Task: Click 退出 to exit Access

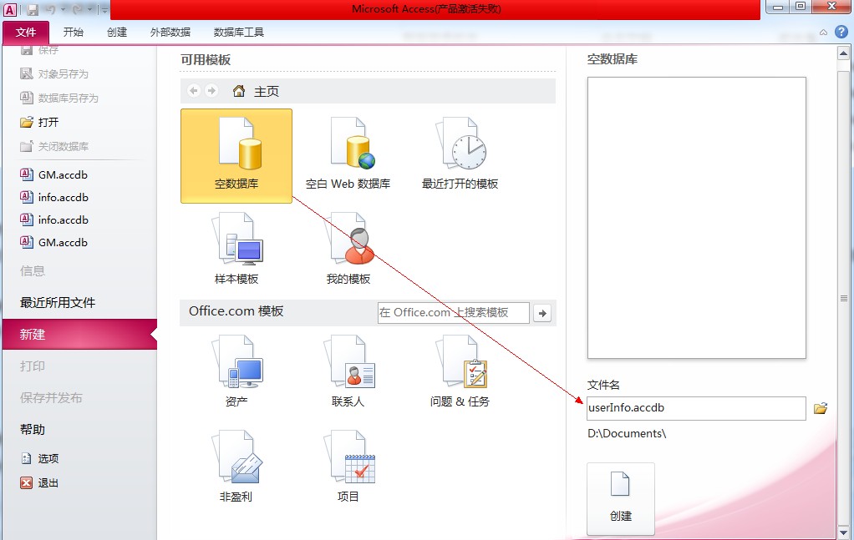Action: pyautogui.click(x=39, y=483)
